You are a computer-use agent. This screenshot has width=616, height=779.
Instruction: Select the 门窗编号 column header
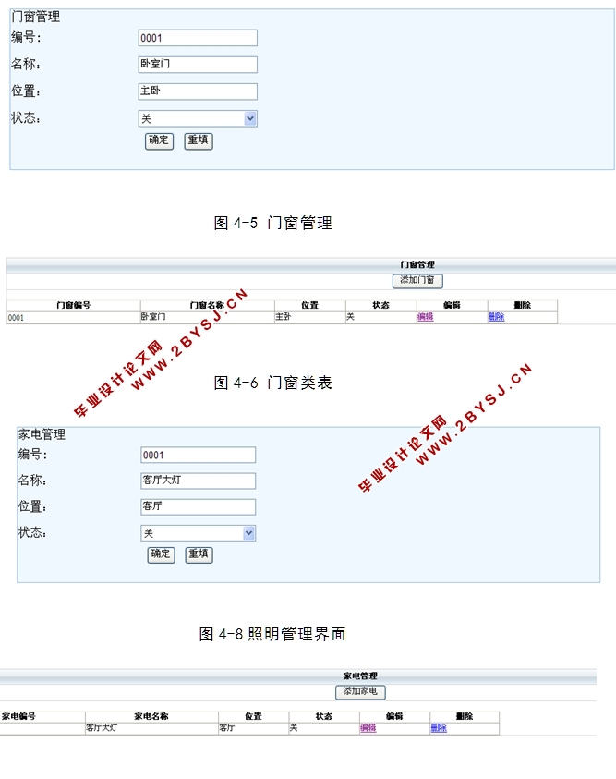pyautogui.click(x=74, y=305)
